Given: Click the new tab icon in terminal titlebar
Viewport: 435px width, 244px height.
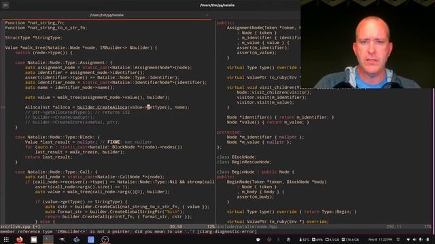Looking at the screenshot, I should 5,5.
